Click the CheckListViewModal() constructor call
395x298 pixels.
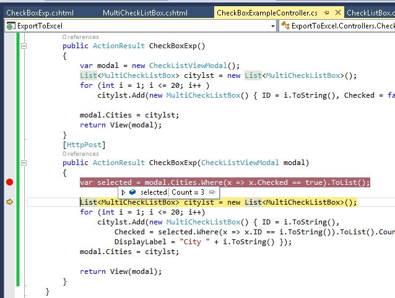194,66
